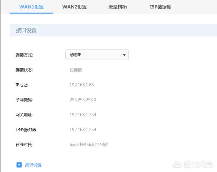
Task: Open the WAN2设置 tab
Action: point(74,7)
